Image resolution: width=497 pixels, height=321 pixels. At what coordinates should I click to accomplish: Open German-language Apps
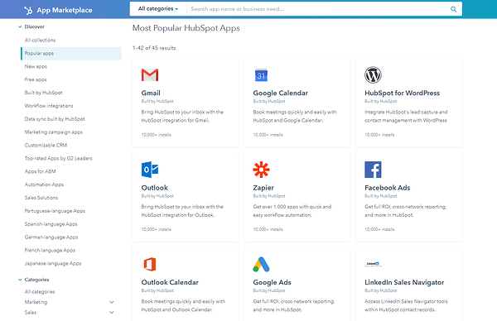click(51, 237)
